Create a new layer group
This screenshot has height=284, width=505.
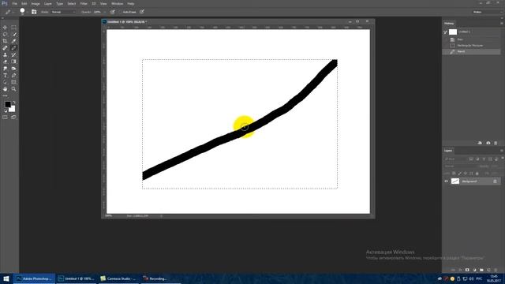(481, 270)
